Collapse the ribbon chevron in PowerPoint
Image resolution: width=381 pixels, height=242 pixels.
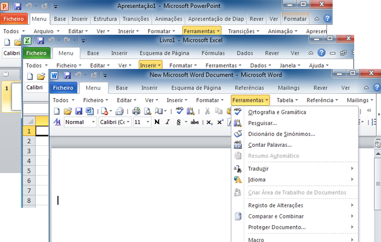[316, 19]
